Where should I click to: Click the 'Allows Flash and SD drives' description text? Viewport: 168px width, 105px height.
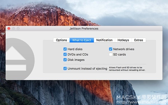point(127,69)
